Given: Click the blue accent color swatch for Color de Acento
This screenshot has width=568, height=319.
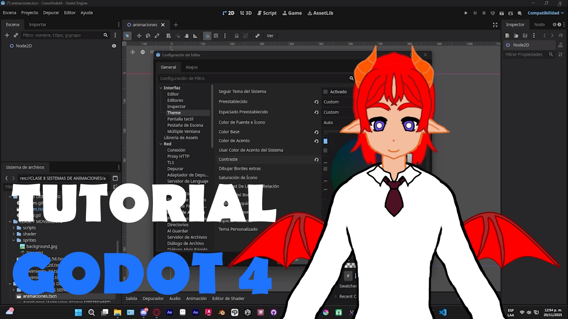Looking at the screenshot, I should pos(326,141).
